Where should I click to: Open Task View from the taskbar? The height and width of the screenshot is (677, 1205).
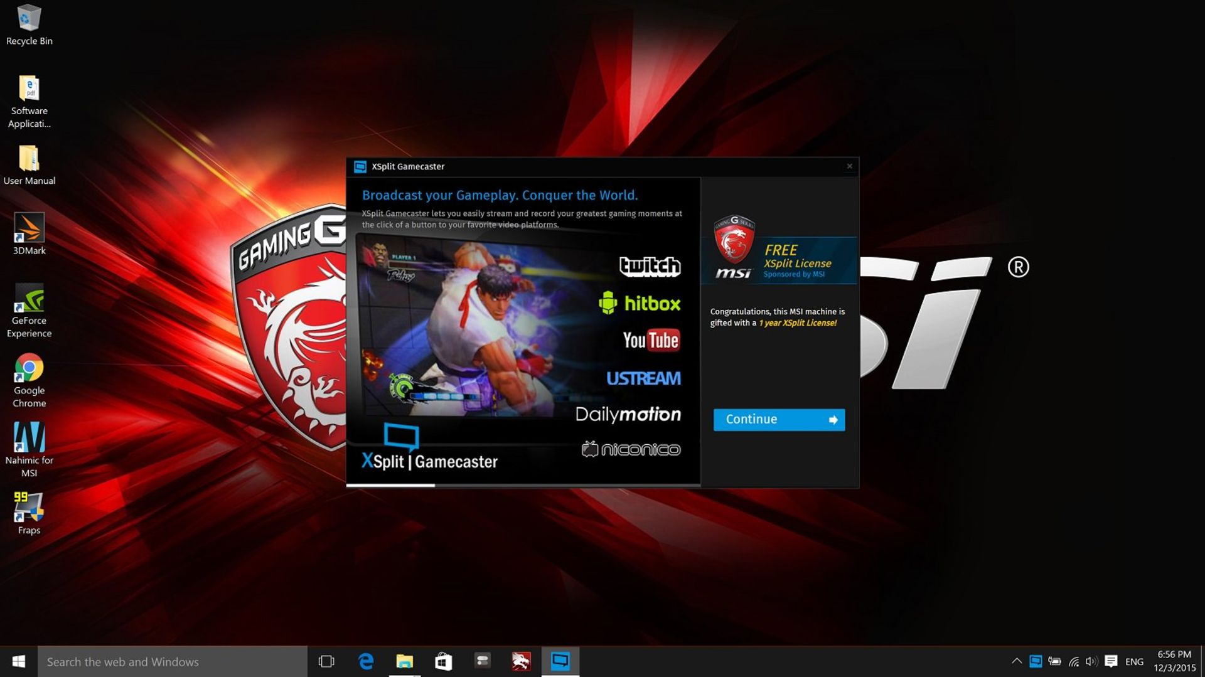(x=326, y=661)
